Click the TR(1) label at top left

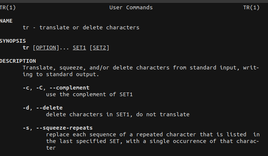click(8, 7)
